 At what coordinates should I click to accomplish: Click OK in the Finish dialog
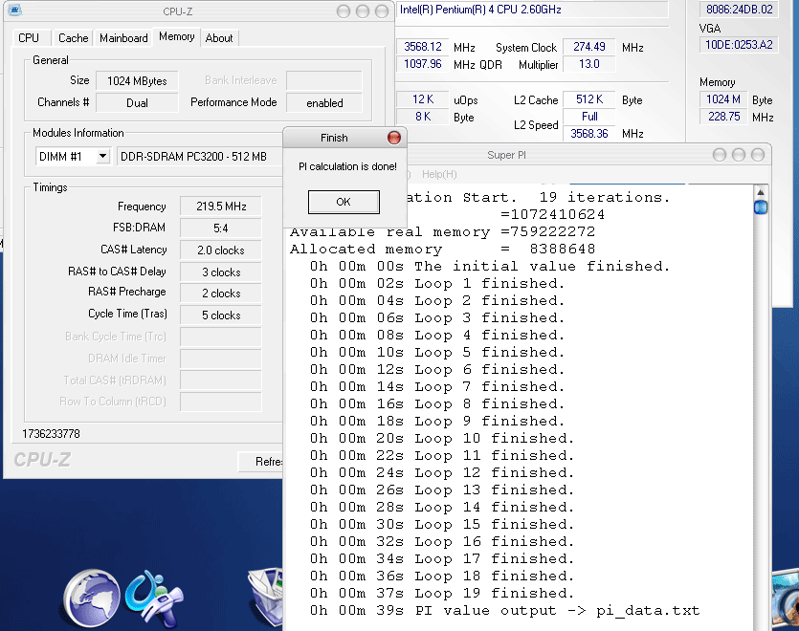pos(344,202)
